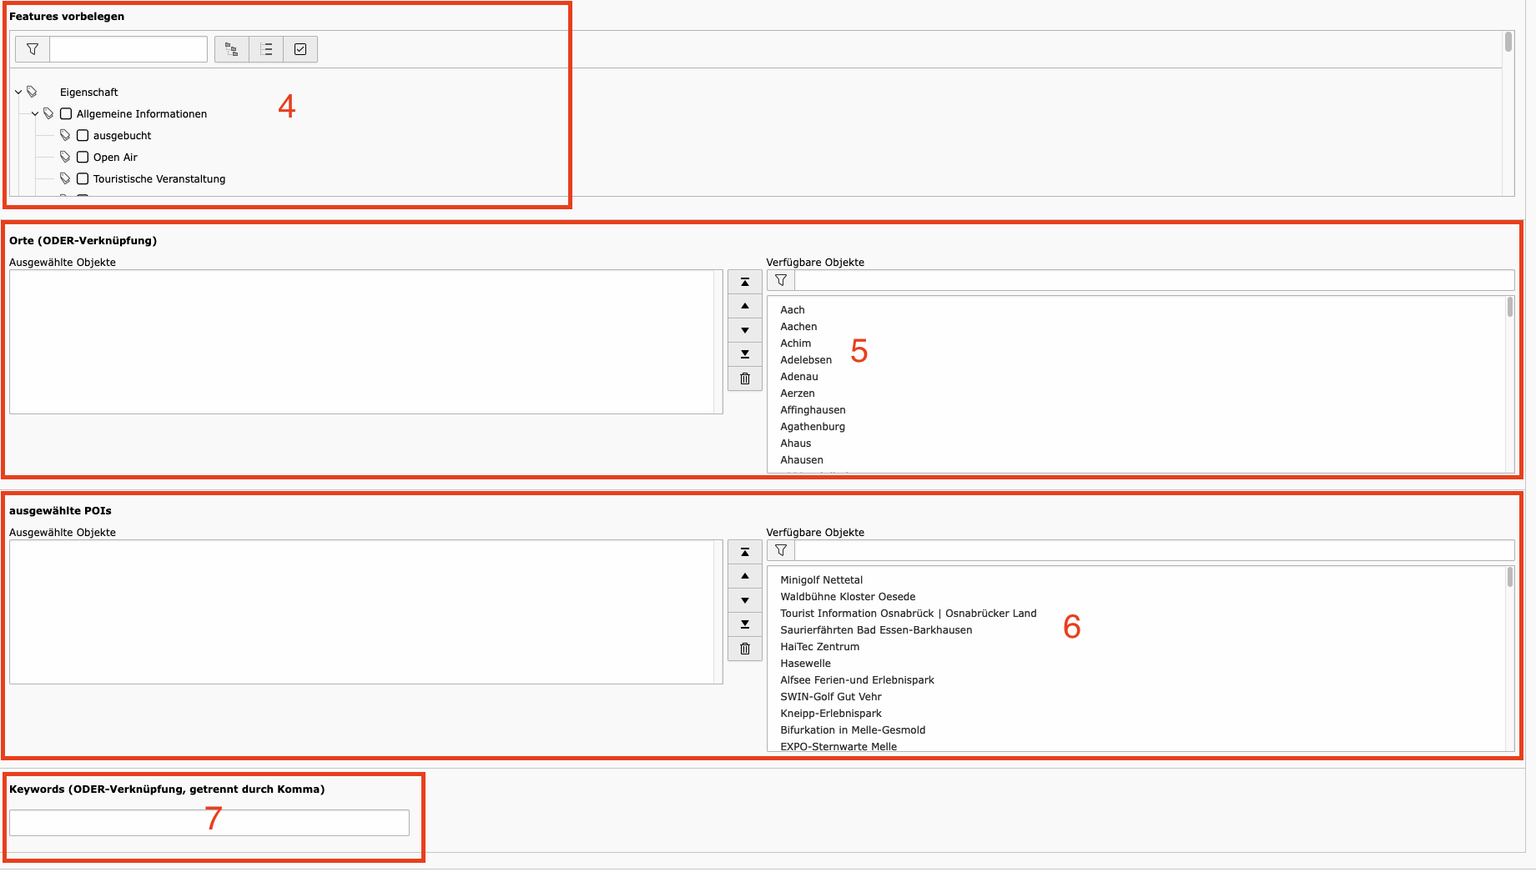Check the Allgemeine Informationen checkbox
Screen dimensions: 1536x872
pos(66,114)
